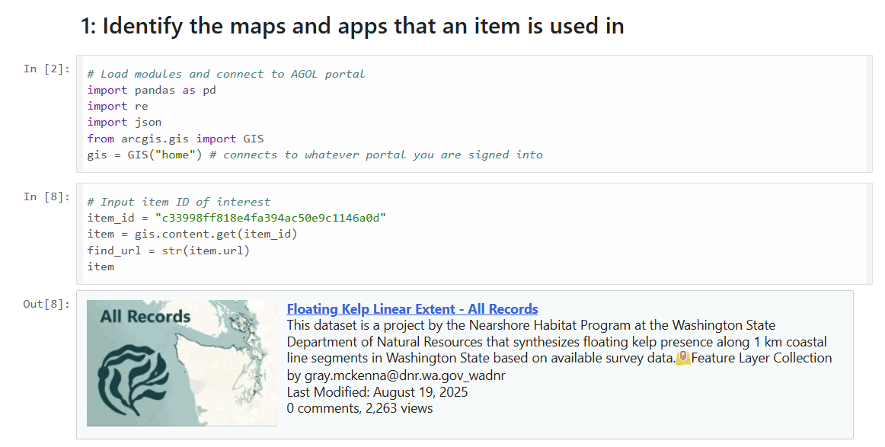The width and height of the screenshot is (885, 447).
Task: Click the 0 comments, 2,263 views text
Action: (x=359, y=408)
